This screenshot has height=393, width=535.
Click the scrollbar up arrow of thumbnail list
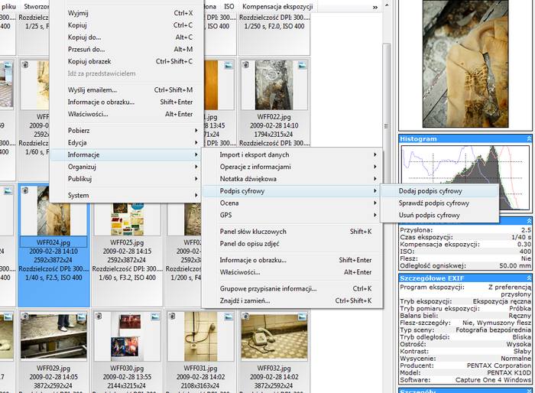pyautogui.click(x=386, y=5)
